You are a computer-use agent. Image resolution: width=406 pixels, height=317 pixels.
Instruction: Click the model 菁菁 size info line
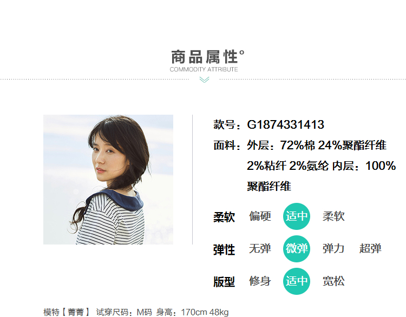click(x=136, y=312)
